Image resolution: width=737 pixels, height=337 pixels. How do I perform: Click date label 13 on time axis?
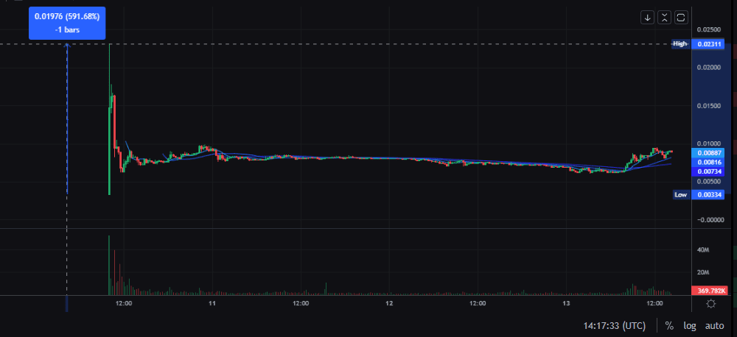[x=566, y=304]
